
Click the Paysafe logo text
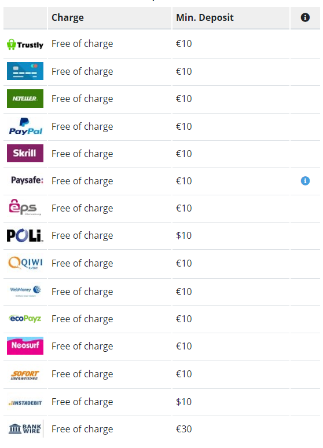click(27, 180)
